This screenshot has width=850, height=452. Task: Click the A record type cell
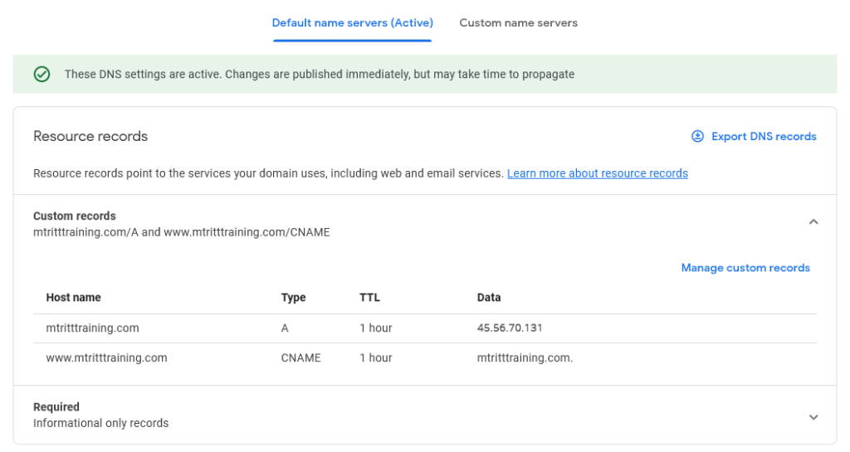point(285,328)
